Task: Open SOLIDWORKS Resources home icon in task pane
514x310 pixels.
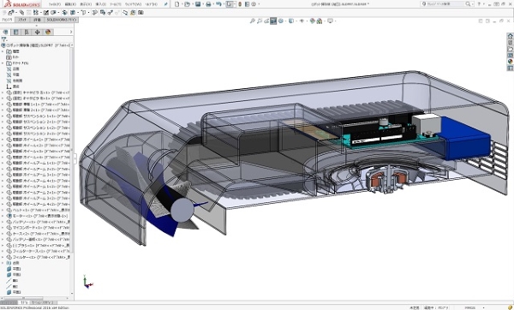Action: pos(510,36)
